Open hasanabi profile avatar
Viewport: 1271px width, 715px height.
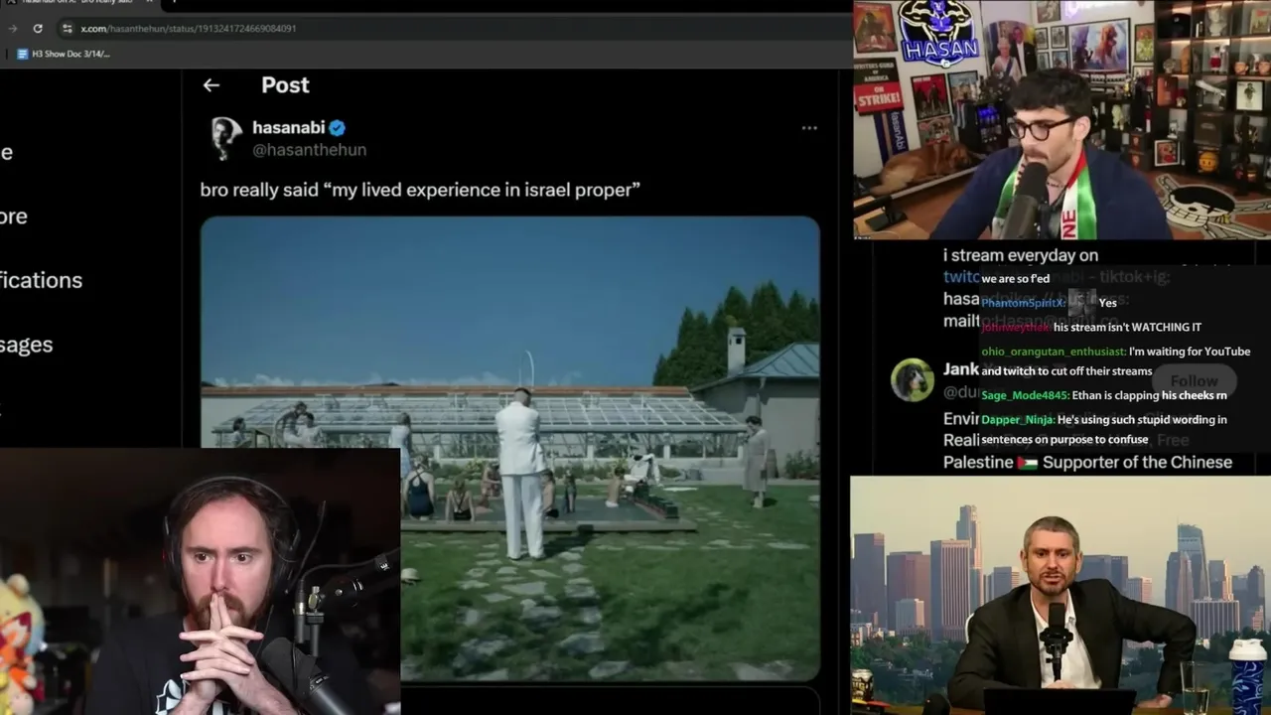(x=225, y=138)
